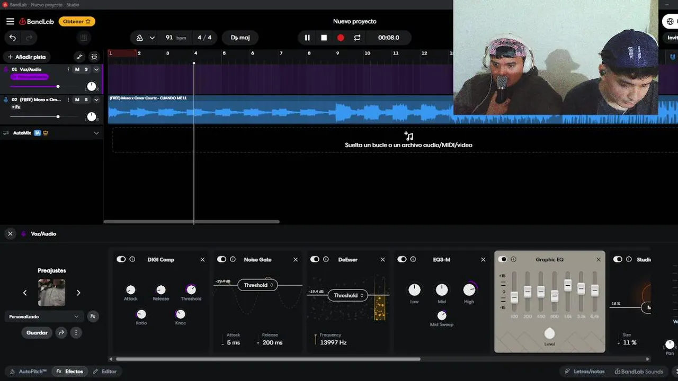Pause playback
The image size is (678, 381).
click(x=307, y=38)
